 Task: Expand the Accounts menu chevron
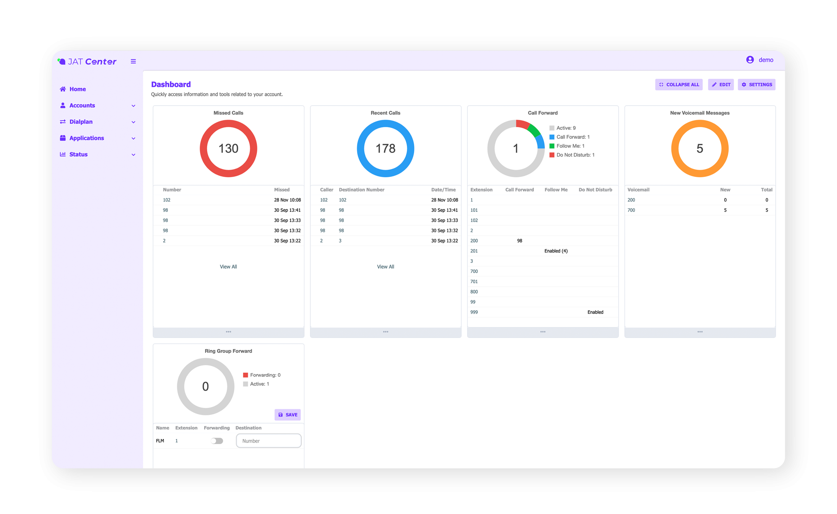[133, 106]
